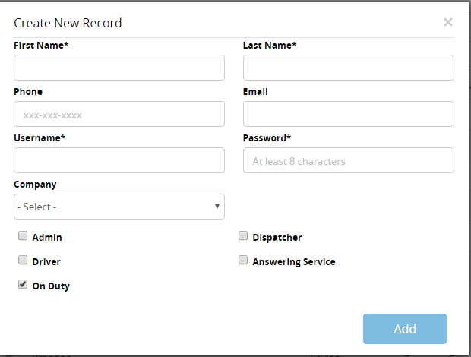Click into the Username field
This screenshot has height=357, width=471.
(x=119, y=160)
